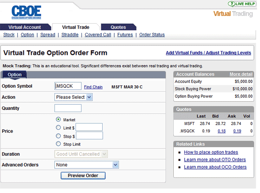Screen dimensions: 260x193
Task: Select the Stop Limit radio button
Action: point(58,144)
